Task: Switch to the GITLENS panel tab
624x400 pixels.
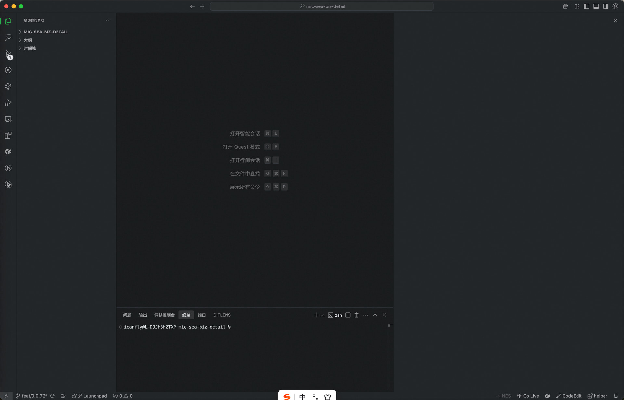Action: 222,315
